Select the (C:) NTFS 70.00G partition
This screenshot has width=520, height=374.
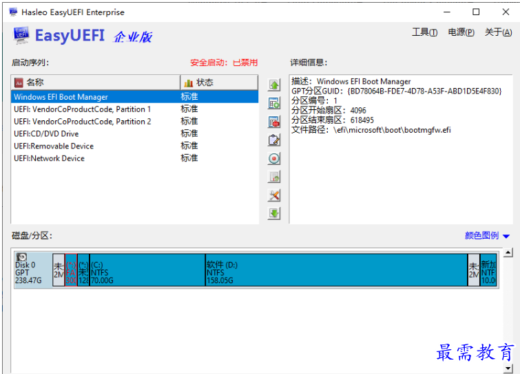(x=147, y=269)
